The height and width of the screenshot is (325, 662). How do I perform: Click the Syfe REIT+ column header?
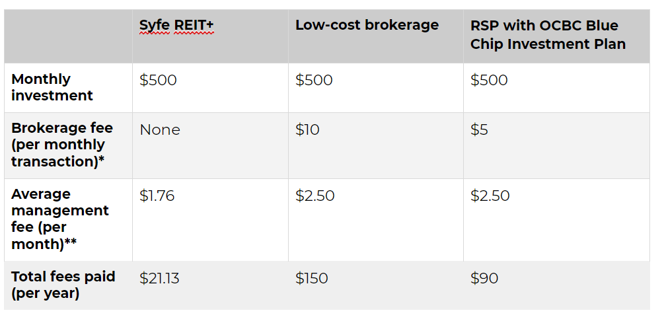pos(210,36)
